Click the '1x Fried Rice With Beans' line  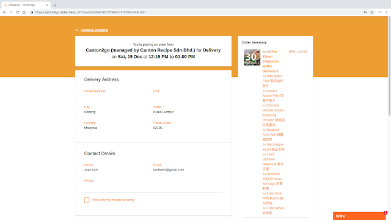[272, 198]
